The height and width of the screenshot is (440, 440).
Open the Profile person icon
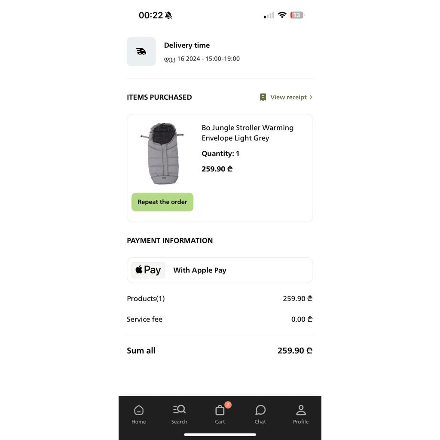click(x=301, y=410)
